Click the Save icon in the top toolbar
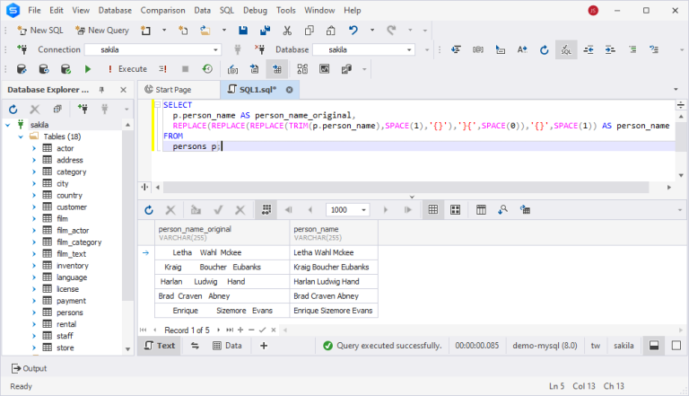Image resolution: width=689 pixels, height=396 pixels. pos(242,30)
